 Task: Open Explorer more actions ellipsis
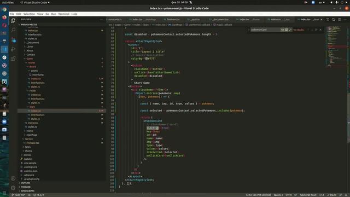pyautogui.click(x=101, y=20)
